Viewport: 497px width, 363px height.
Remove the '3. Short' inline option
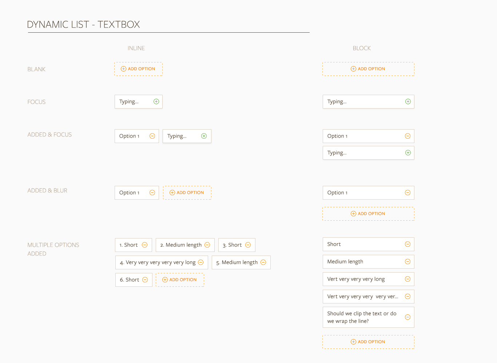[248, 245]
